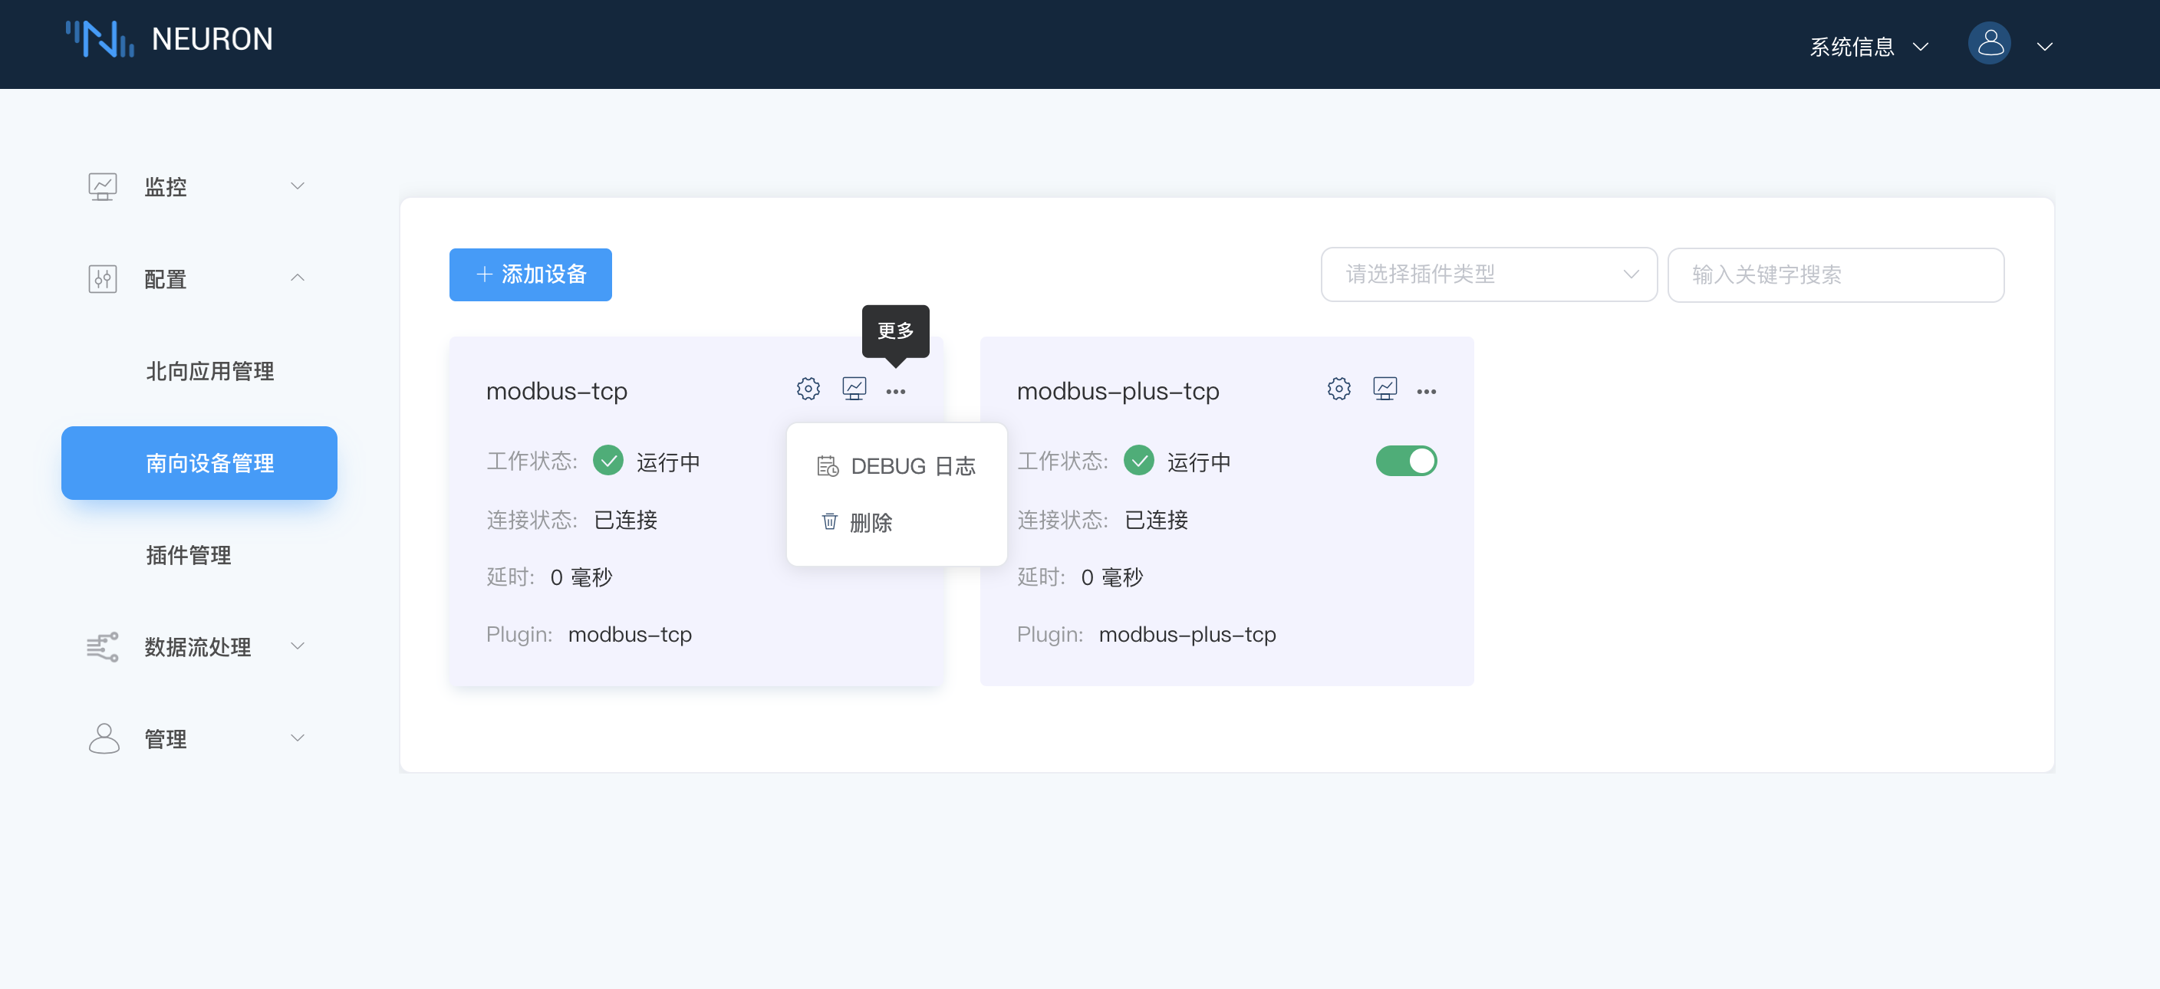Click the 监控 sidebar menu label

point(165,186)
